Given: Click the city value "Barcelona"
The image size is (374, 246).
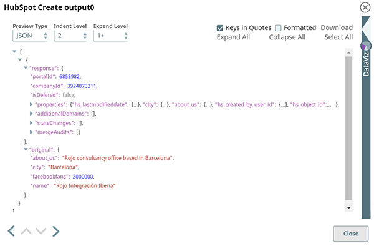Looking at the screenshot, I should click(63, 167).
